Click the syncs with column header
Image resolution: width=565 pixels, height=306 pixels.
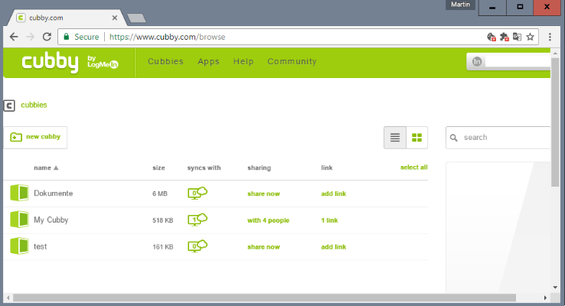click(204, 168)
